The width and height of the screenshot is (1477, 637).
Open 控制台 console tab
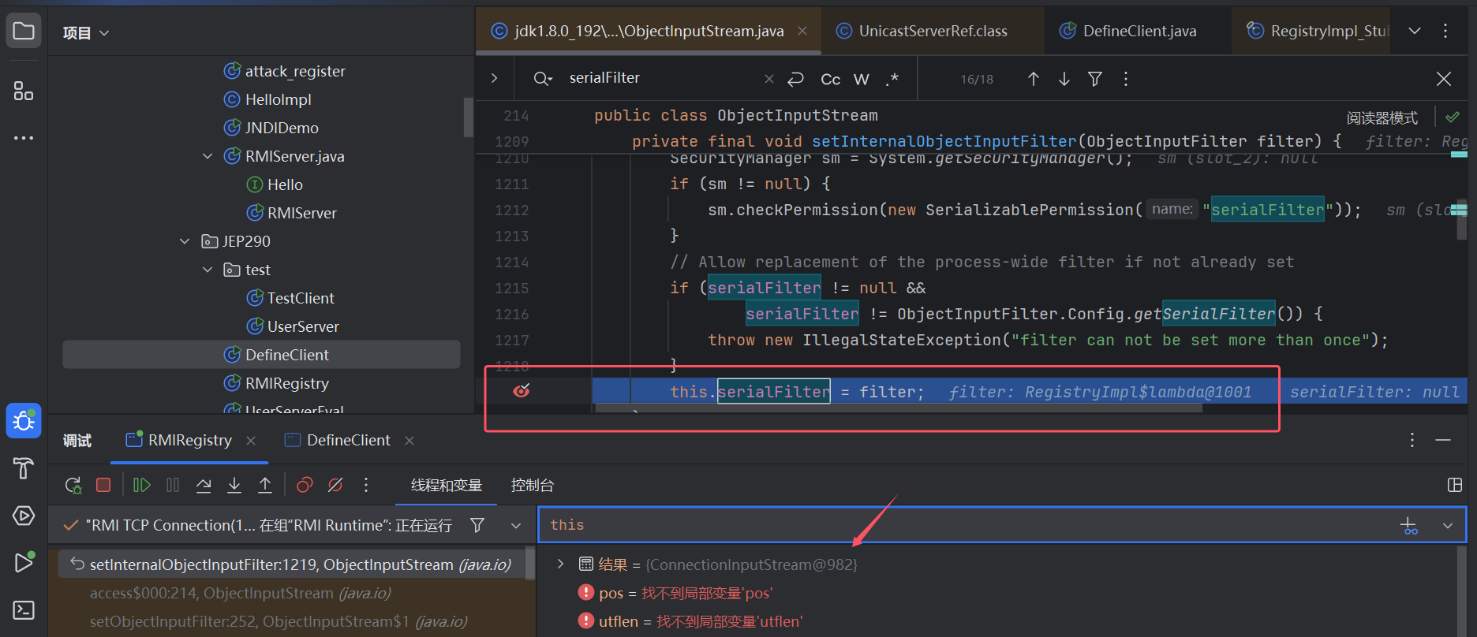[x=533, y=485]
